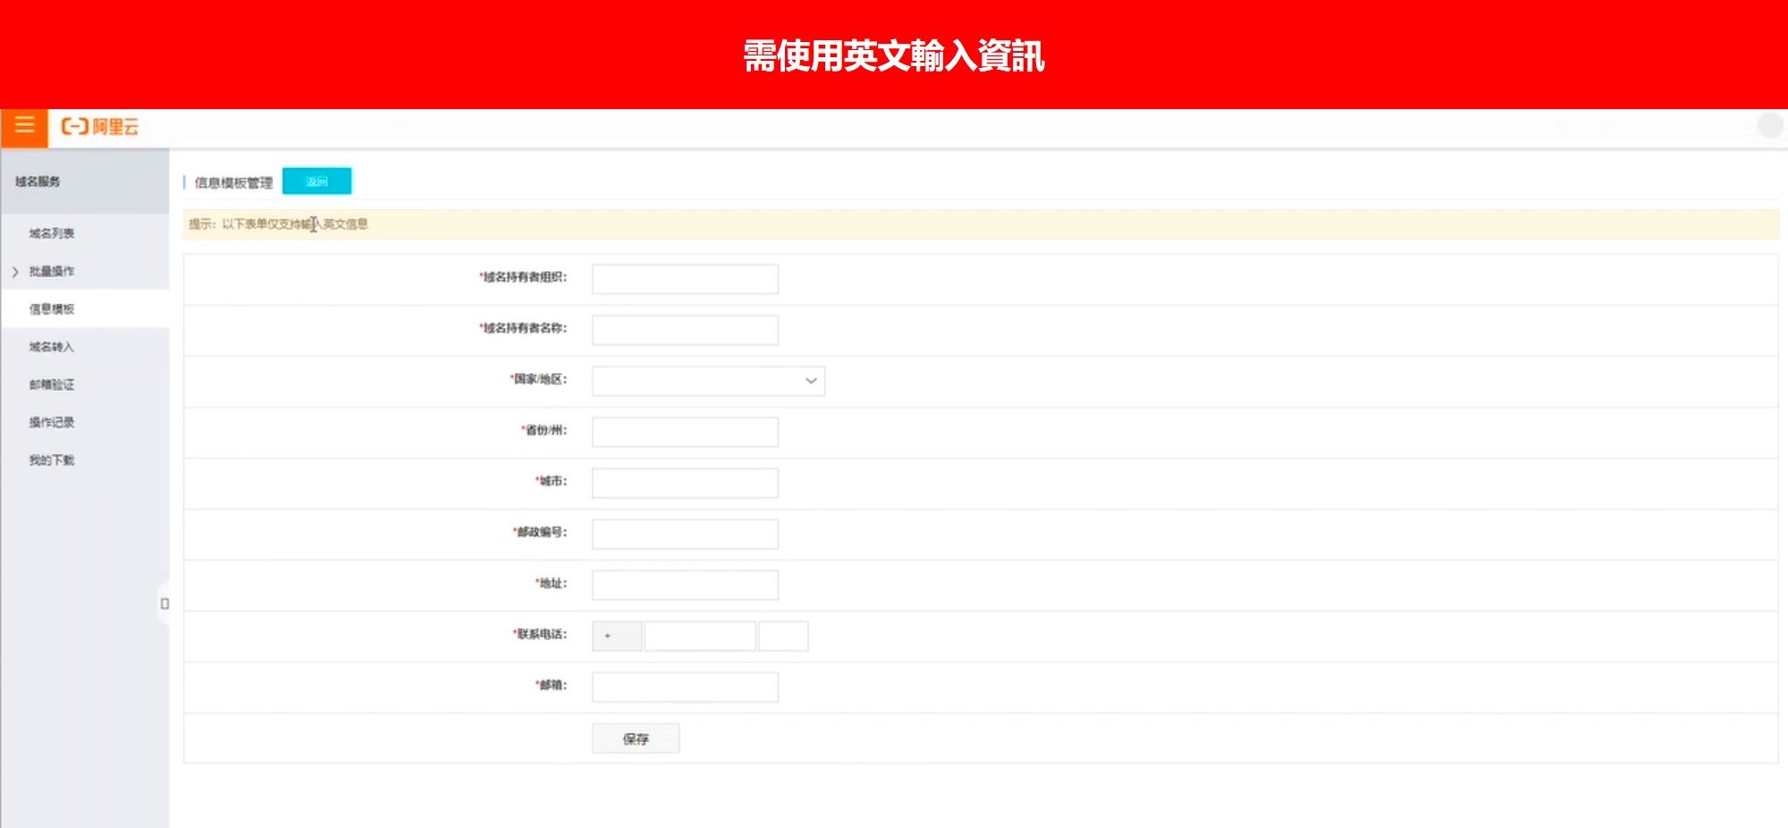Screen dimensions: 1788x828
Task: Expand the 批量操作 chevron
Action: pyautogui.click(x=15, y=272)
